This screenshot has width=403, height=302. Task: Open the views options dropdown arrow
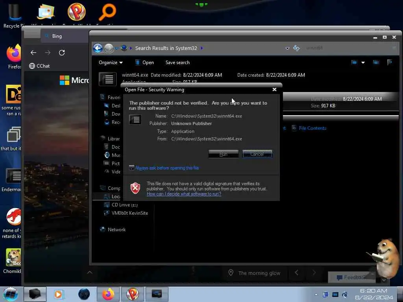(363, 63)
